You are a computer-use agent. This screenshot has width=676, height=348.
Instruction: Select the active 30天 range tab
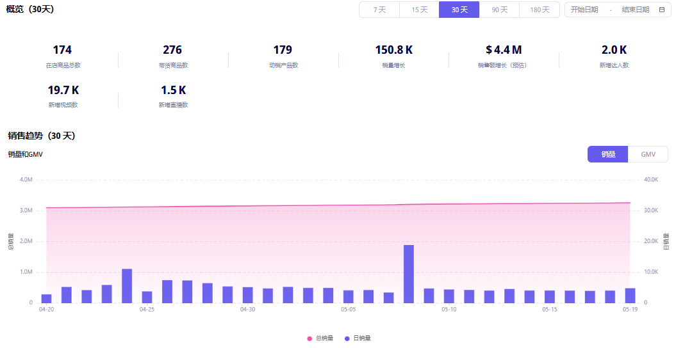point(459,10)
